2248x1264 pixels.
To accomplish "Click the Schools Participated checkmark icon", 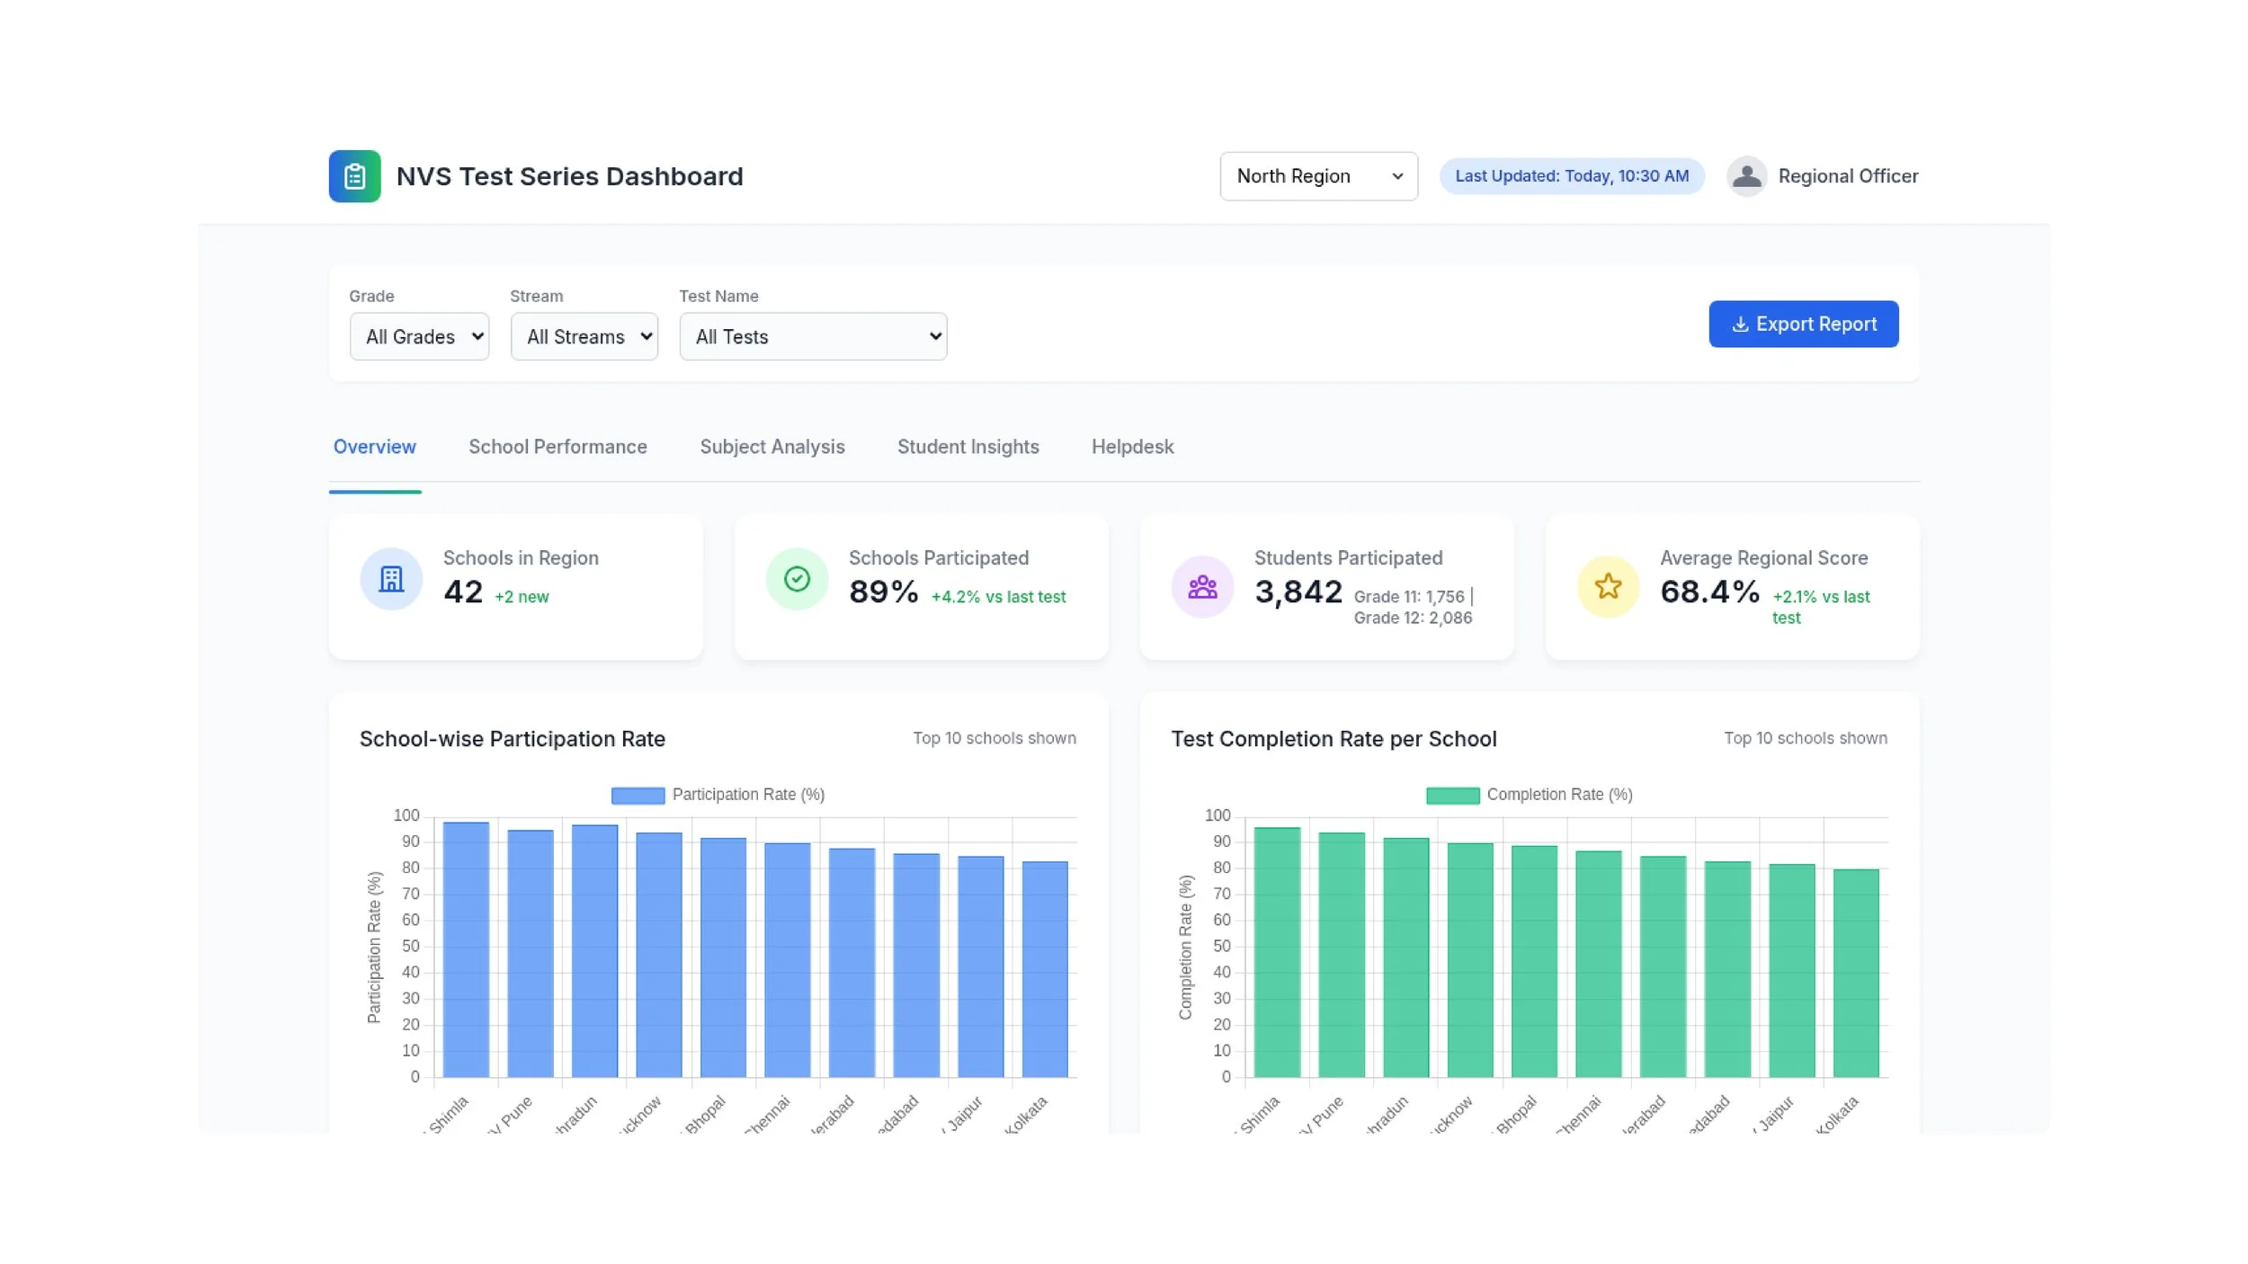I will click(x=797, y=579).
